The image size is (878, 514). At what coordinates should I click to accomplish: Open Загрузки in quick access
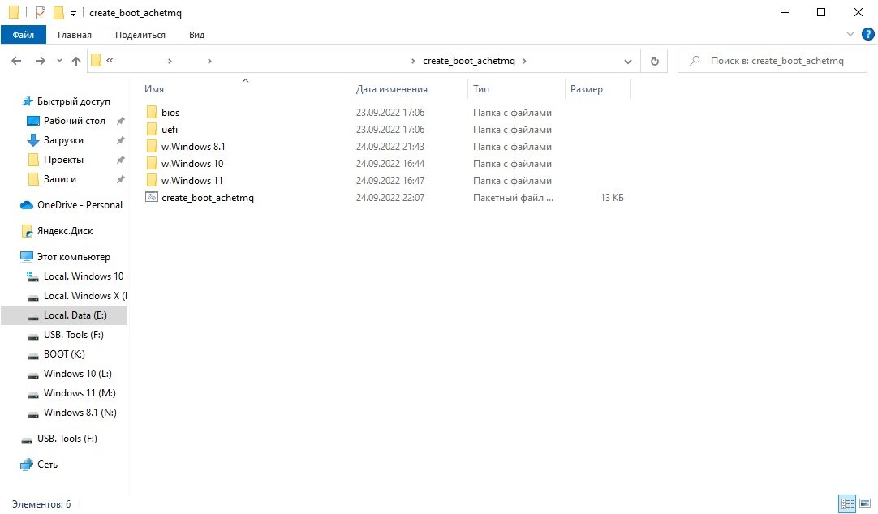point(63,140)
